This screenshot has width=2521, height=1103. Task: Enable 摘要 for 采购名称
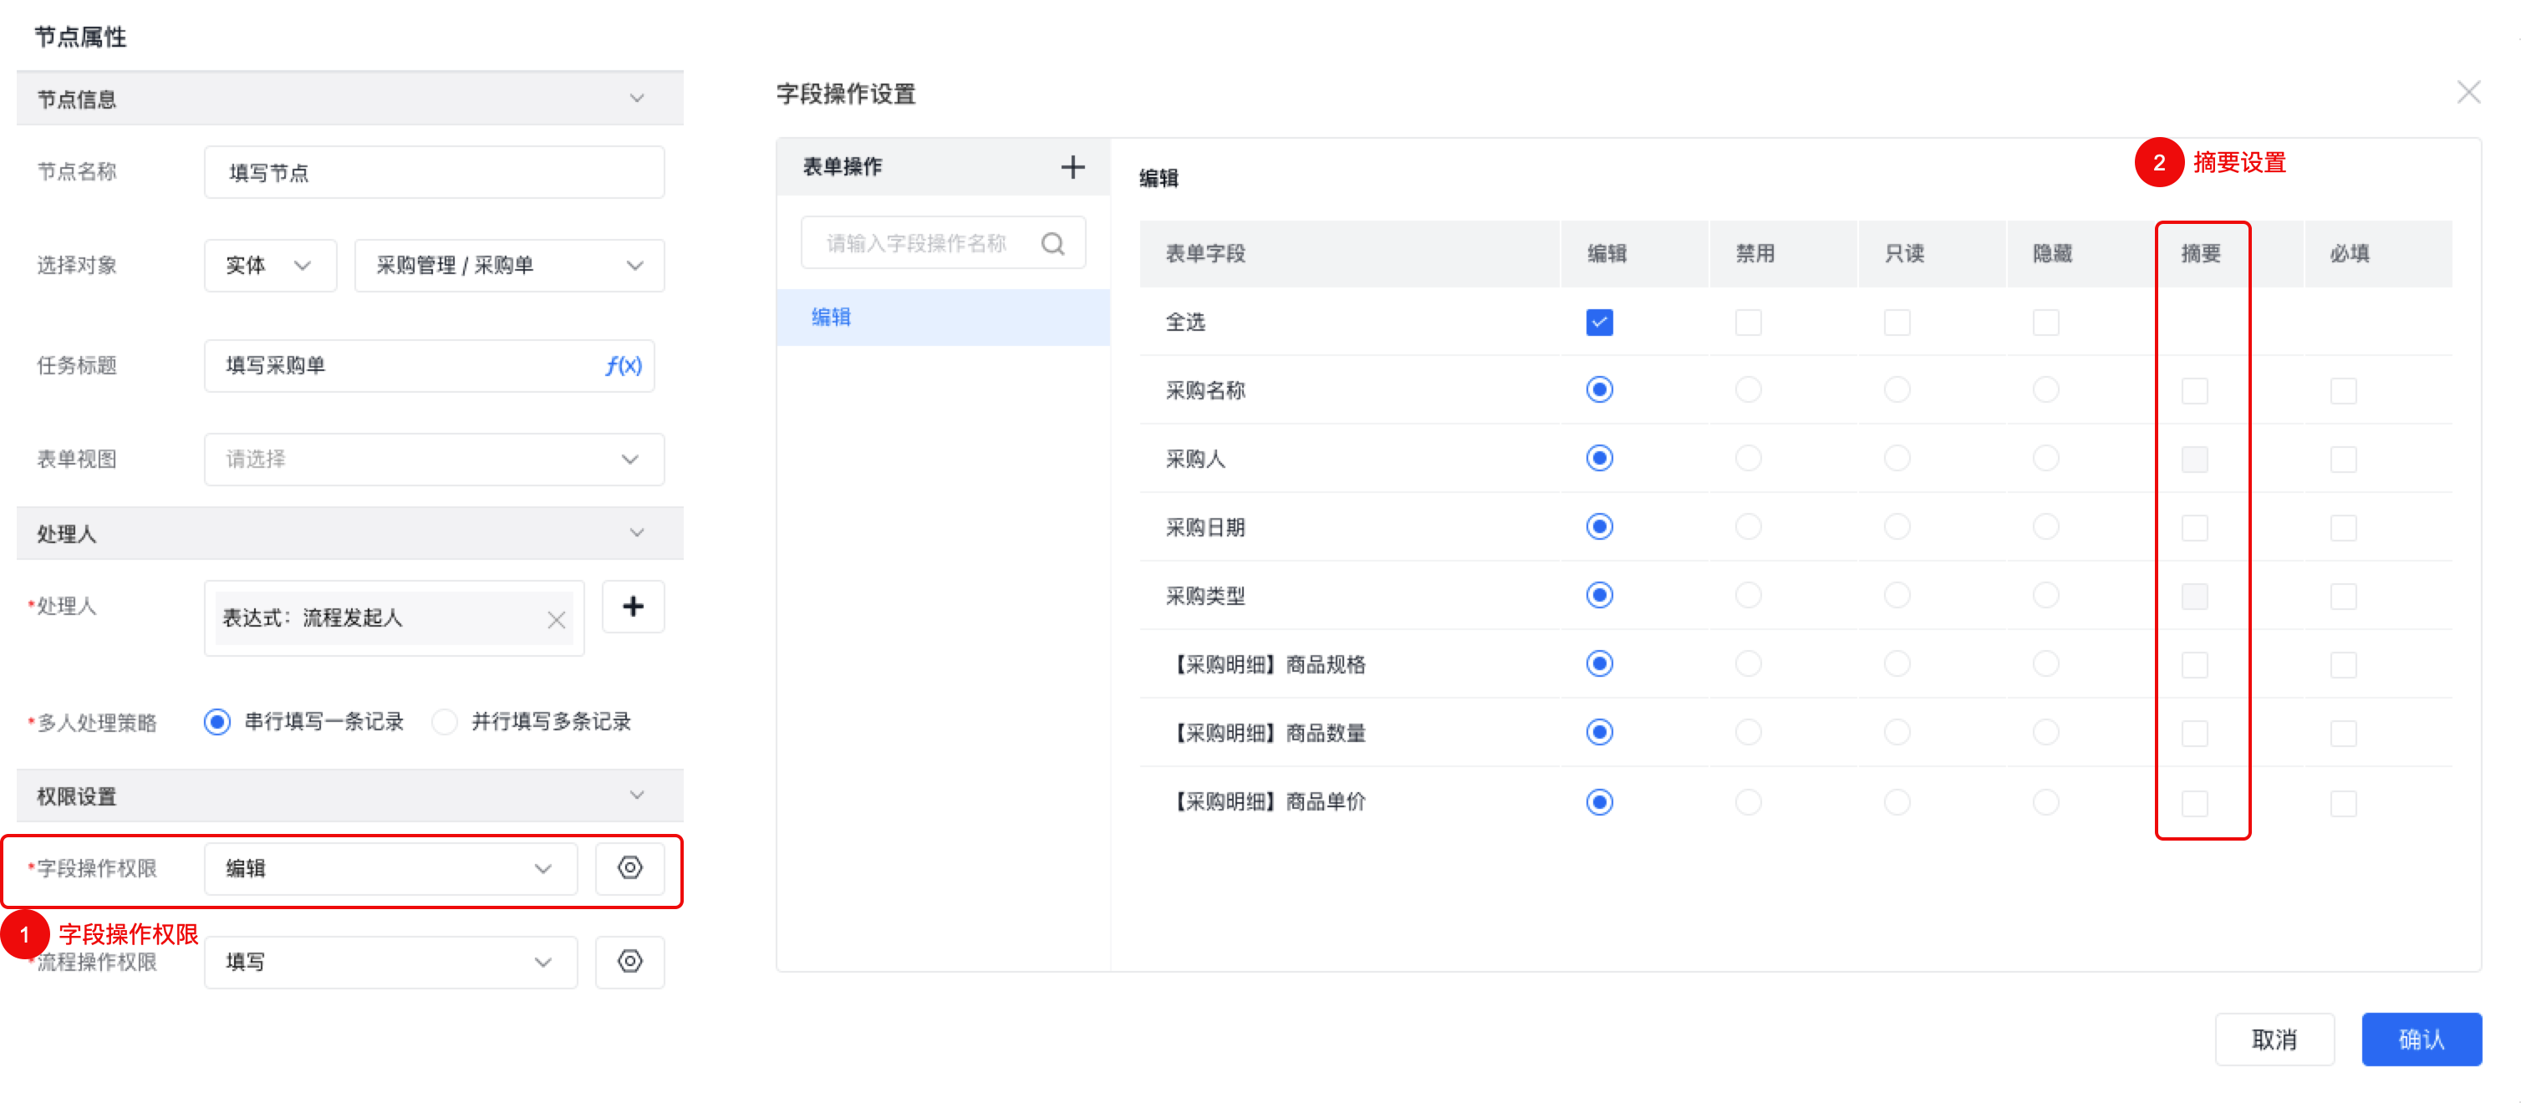(x=2194, y=390)
